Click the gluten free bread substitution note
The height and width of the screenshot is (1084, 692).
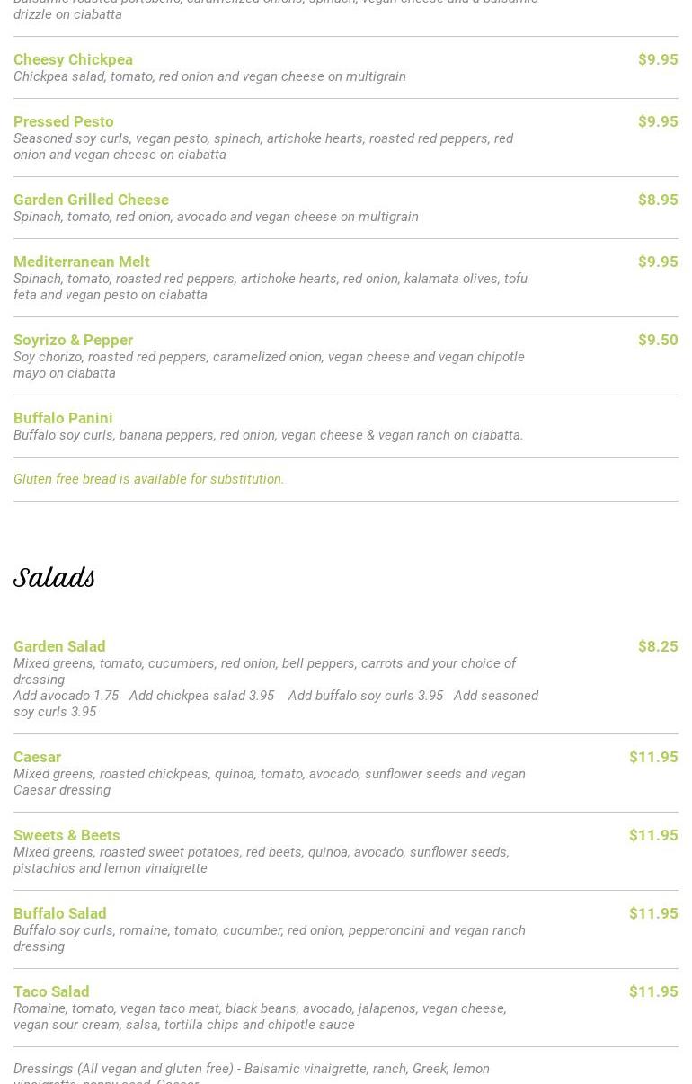(x=148, y=479)
